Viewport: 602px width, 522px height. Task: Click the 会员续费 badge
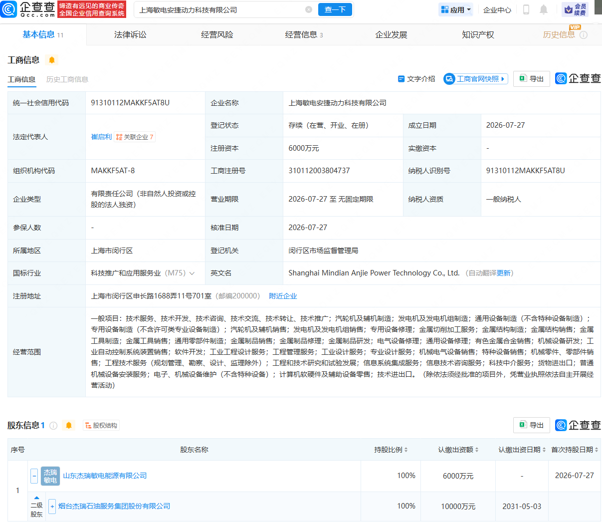point(575,9)
